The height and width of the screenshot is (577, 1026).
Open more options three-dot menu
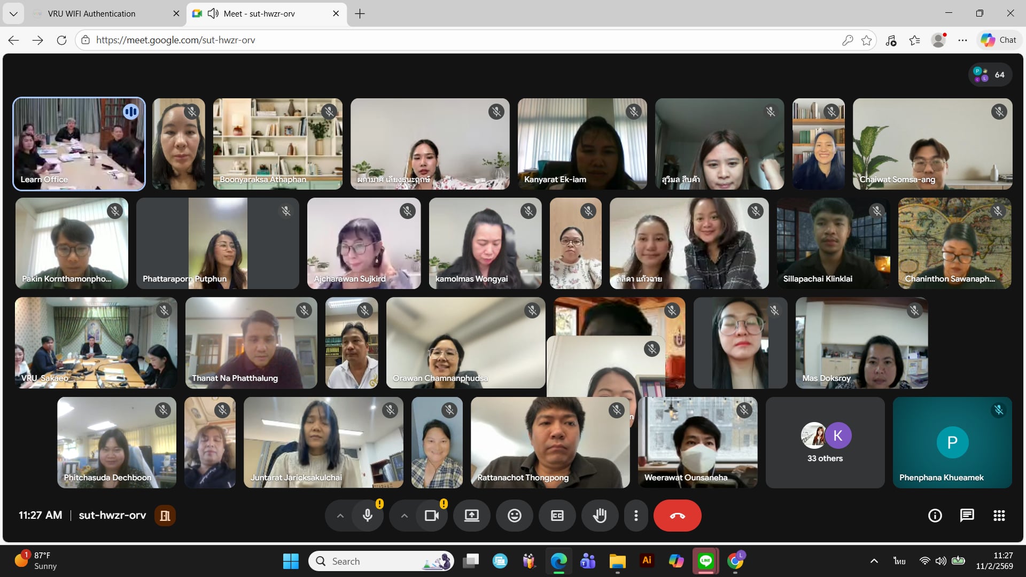point(635,516)
